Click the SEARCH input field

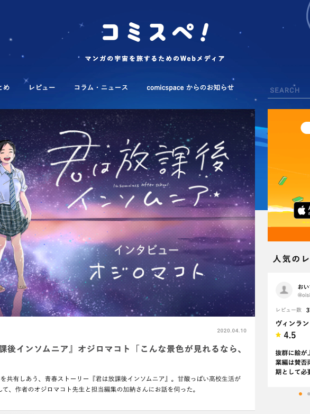click(x=289, y=91)
